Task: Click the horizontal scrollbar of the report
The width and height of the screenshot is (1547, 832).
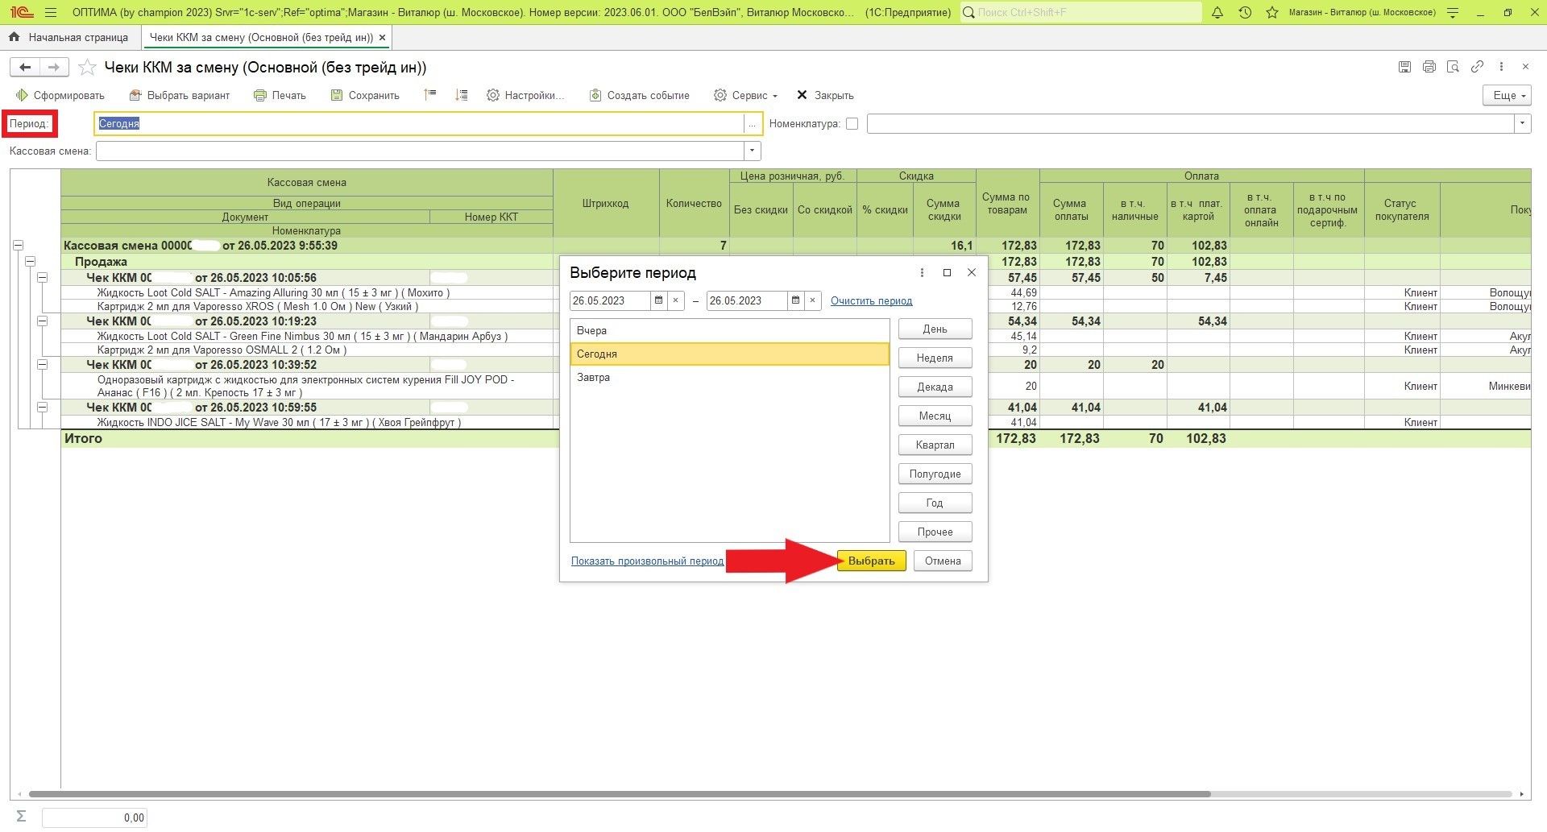Action: (619, 794)
